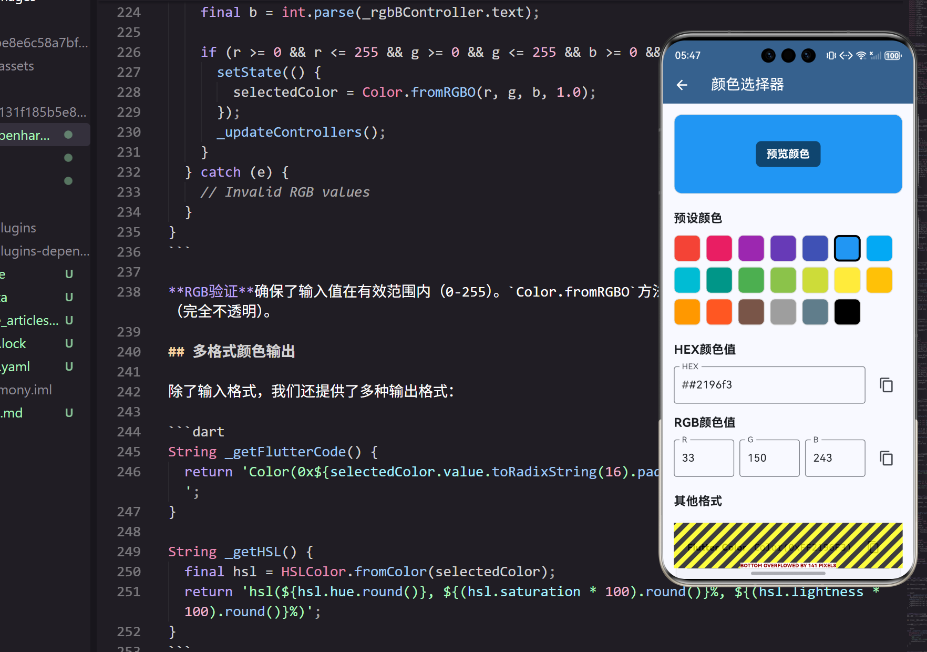Click the currently highlighted blue preset swatch
Viewport: 927px width, 652px height.
click(847, 248)
